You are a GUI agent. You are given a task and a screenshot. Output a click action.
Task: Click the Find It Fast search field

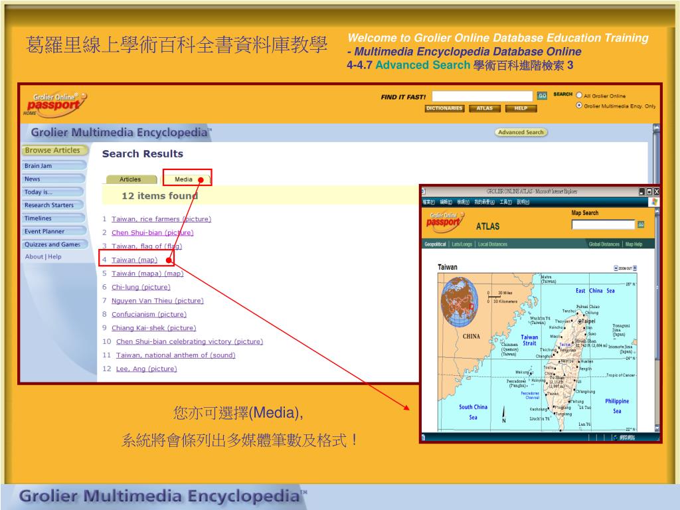(482, 96)
